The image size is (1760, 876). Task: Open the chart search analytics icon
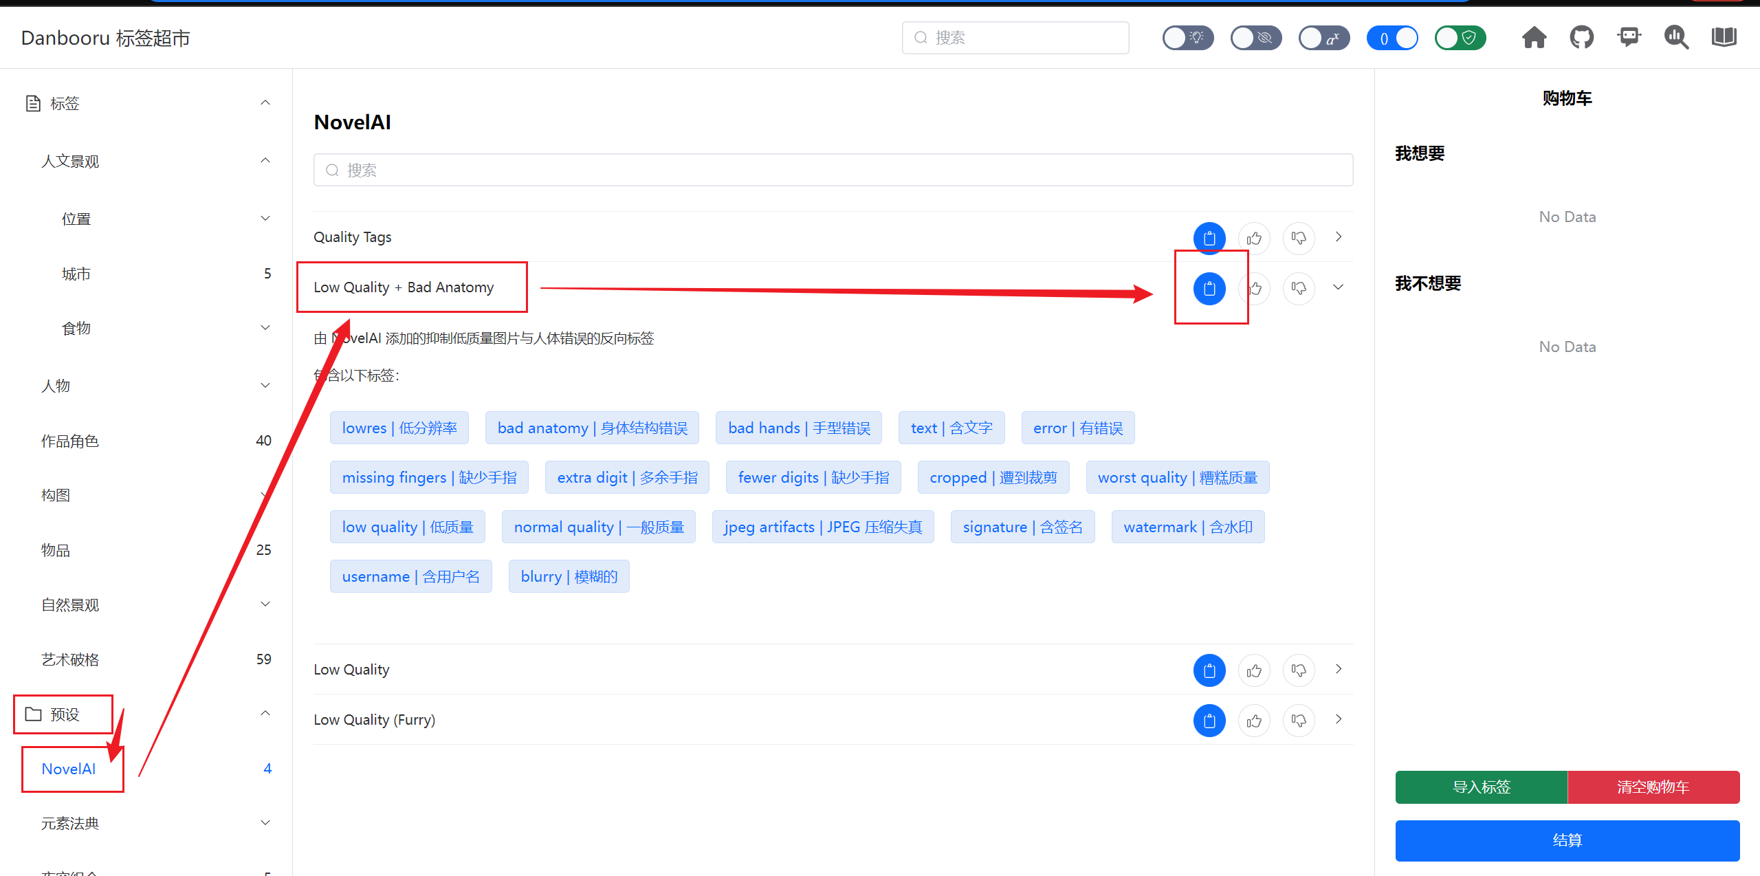1676,37
